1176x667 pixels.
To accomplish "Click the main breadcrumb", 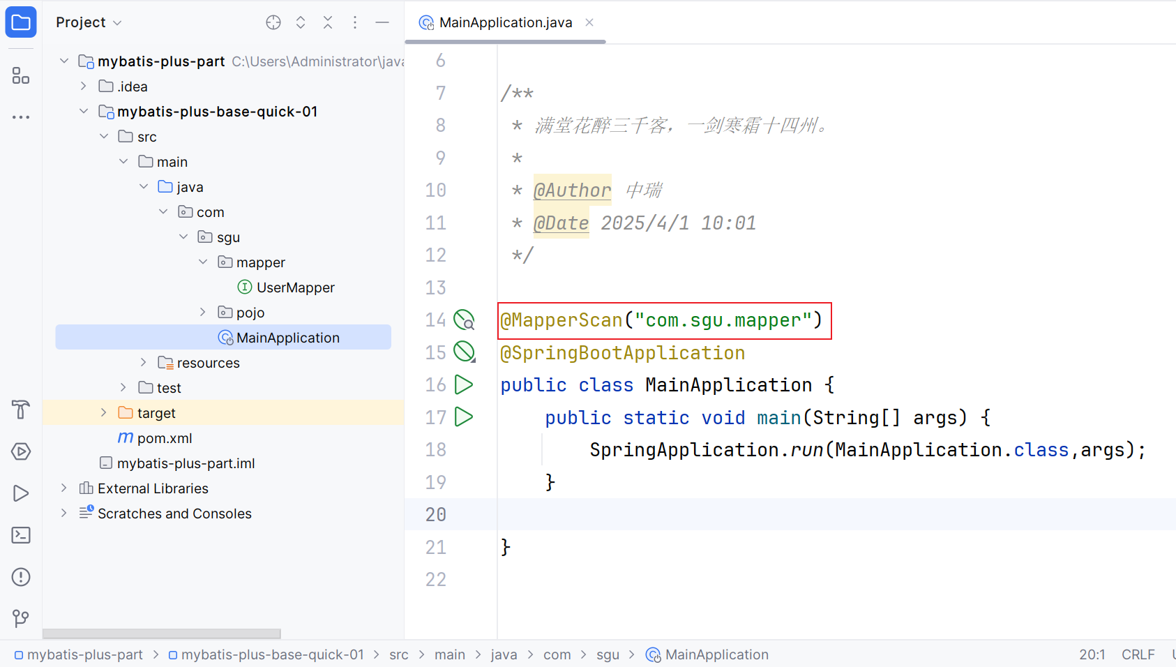I will 450,654.
